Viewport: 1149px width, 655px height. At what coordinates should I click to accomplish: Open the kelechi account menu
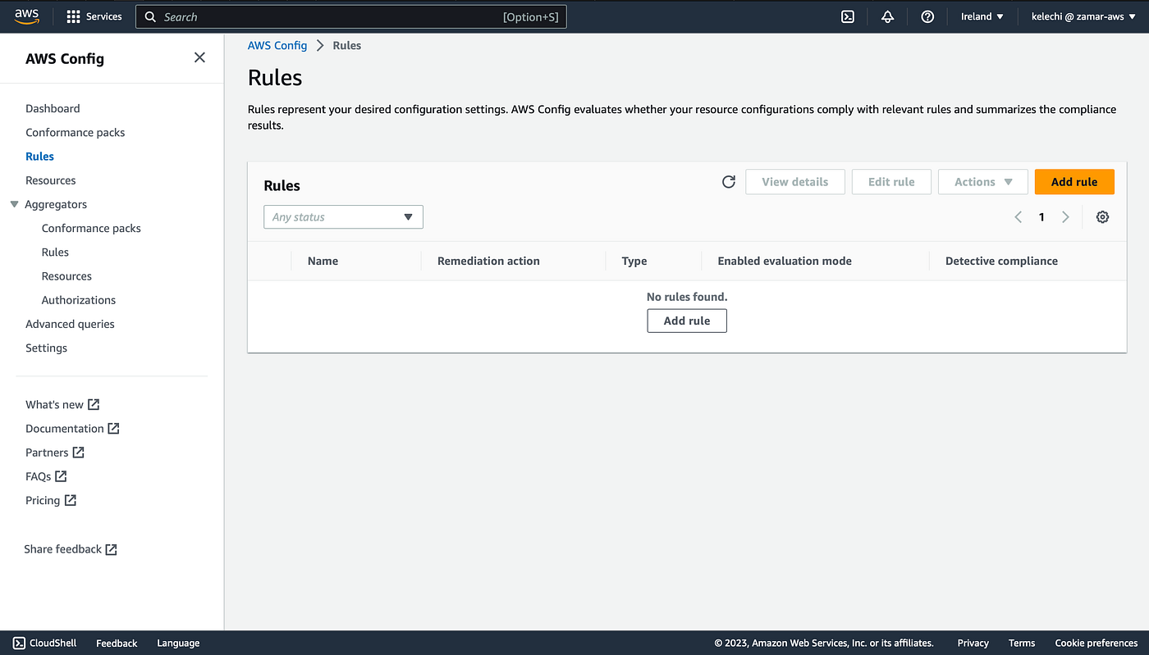1083,16
